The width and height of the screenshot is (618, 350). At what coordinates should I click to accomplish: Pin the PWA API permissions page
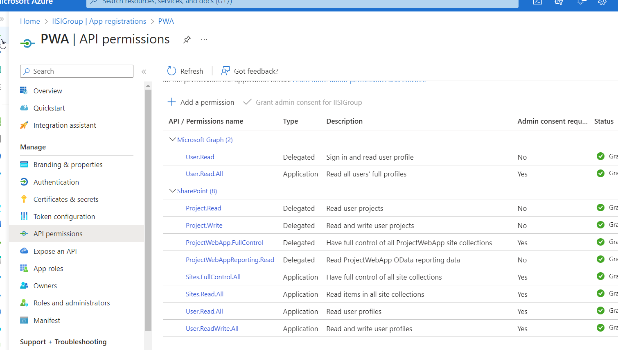187,39
